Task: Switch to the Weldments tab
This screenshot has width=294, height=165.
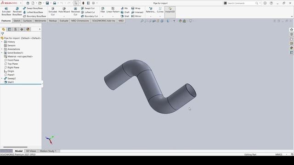Action: coord(40,21)
